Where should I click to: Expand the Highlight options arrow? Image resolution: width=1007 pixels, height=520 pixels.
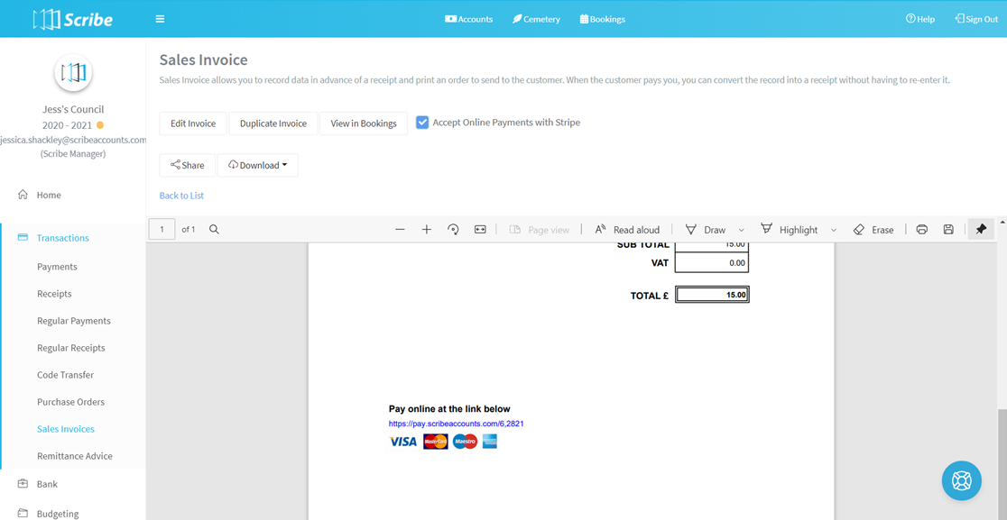(834, 230)
